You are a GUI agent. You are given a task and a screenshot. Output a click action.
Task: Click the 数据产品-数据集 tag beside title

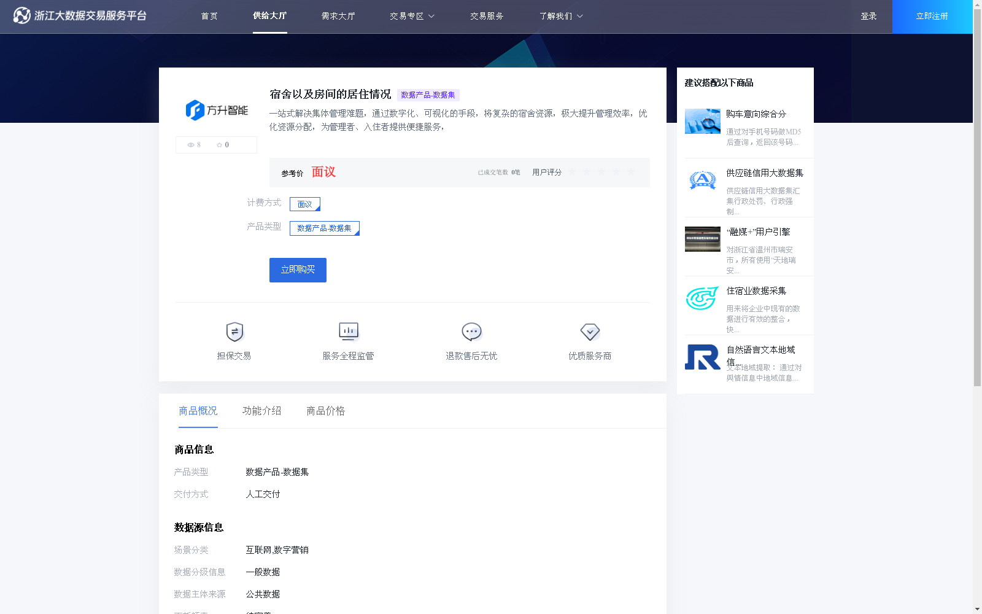point(428,95)
